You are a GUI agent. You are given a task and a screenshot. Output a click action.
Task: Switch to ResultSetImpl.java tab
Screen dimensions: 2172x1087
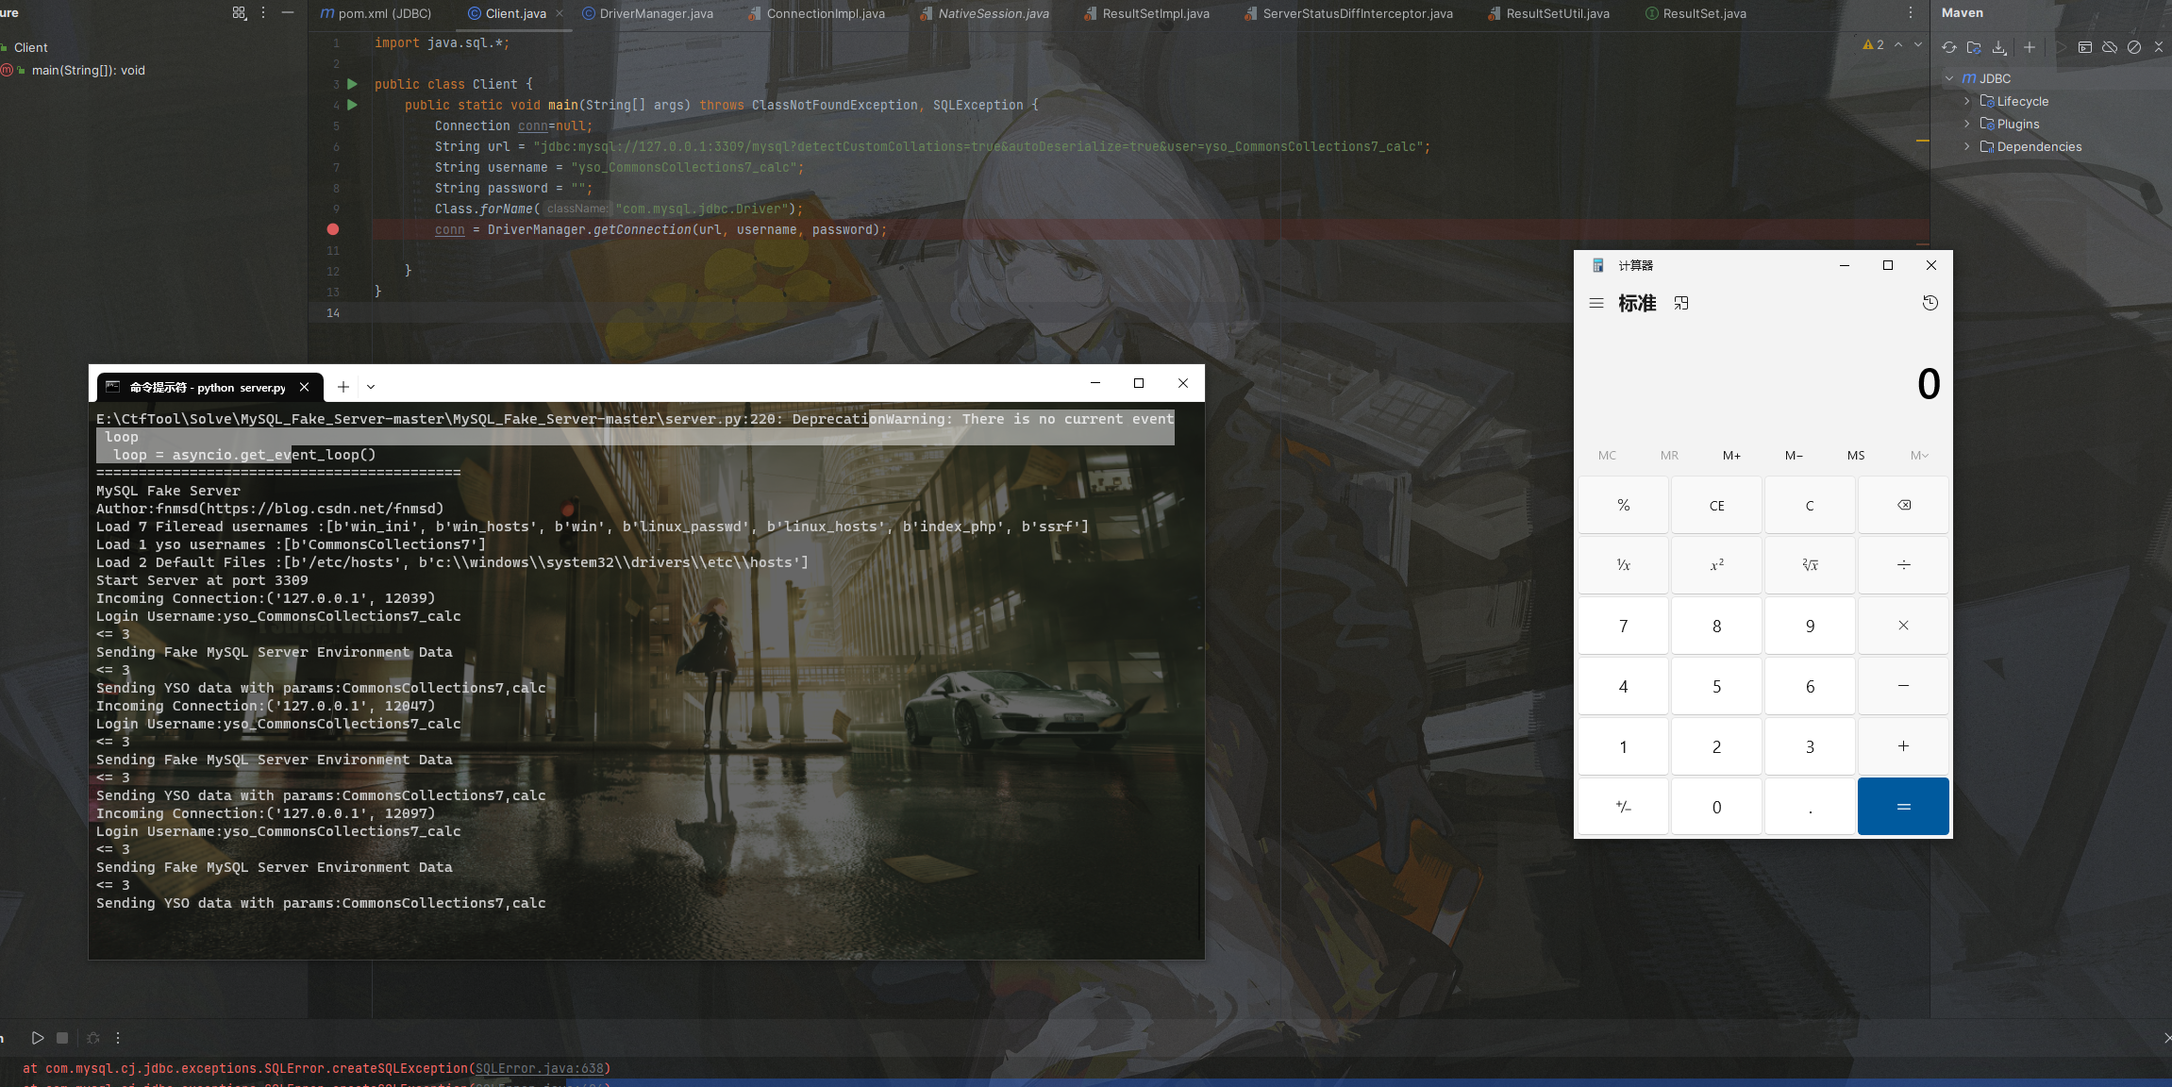[1147, 13]
